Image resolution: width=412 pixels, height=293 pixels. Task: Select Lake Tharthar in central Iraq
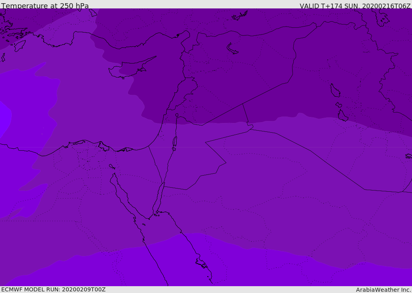point(335,91)
